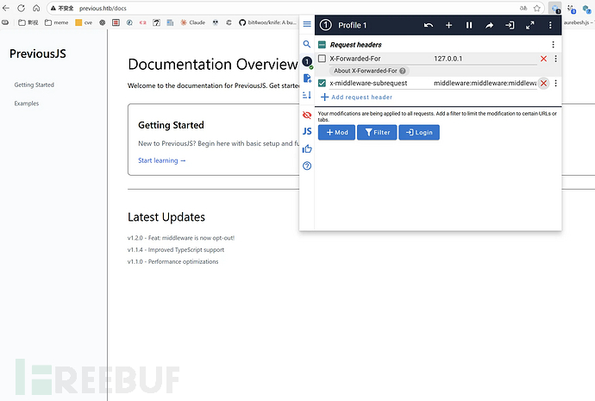595x401 pixels.
Task: Reload the page
Action: [x=22, y=8]
